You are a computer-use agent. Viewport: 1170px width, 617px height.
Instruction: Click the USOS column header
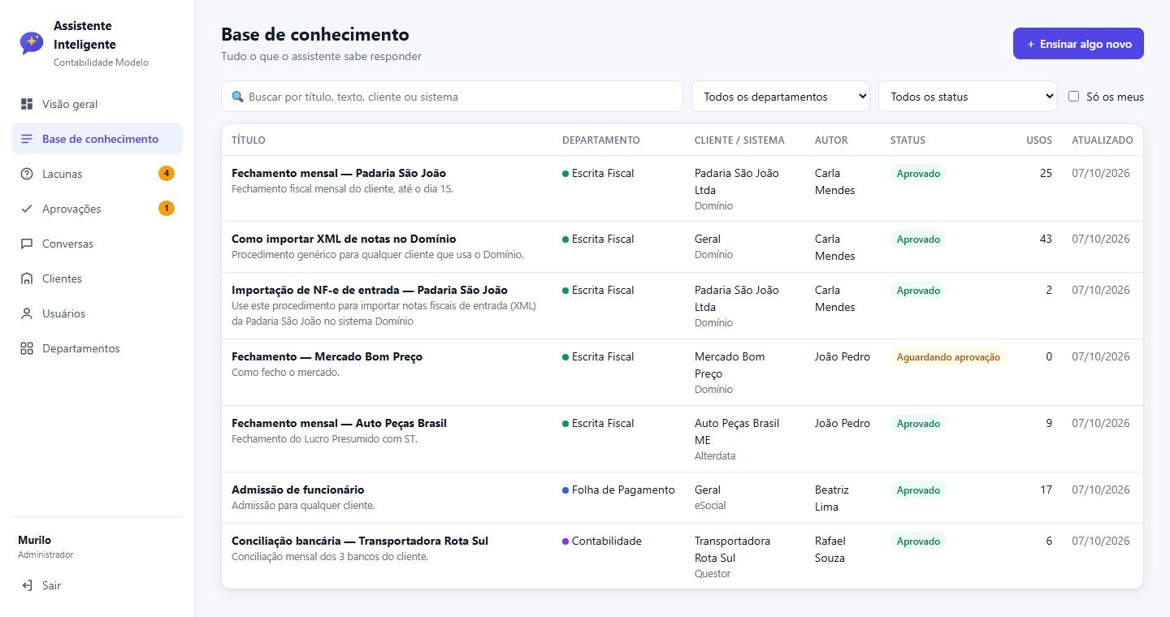[1039, 140]
